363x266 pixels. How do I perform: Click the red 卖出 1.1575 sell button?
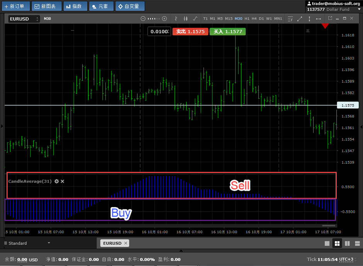[x=190, y=32]
